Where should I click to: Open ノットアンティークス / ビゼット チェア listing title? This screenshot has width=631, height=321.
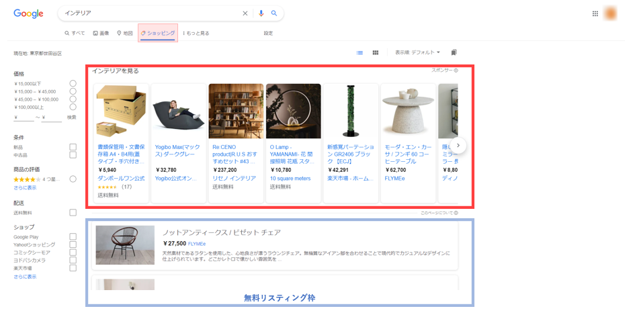221,232
